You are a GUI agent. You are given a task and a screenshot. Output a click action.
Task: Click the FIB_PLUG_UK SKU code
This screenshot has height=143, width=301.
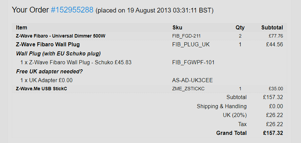[191, 44]
